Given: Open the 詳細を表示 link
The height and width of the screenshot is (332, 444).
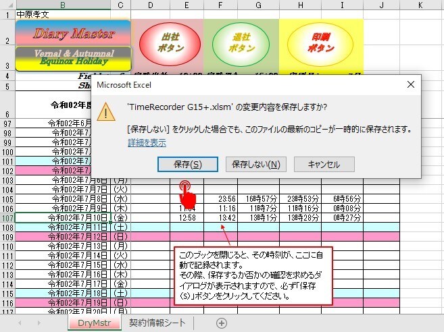Looking at the screenshot, I should [x=147, y=142].
